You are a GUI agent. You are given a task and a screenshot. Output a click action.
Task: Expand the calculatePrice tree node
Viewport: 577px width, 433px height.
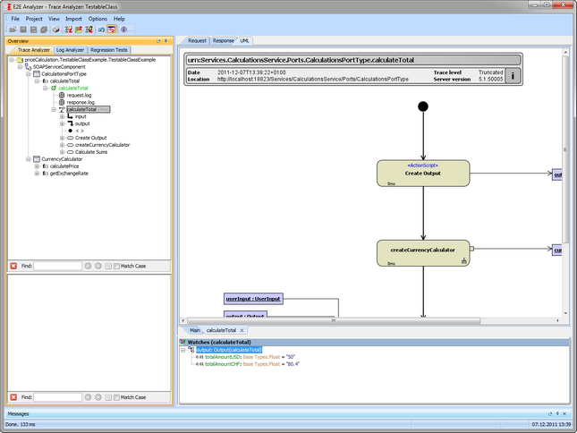click(x=37, y=166)
